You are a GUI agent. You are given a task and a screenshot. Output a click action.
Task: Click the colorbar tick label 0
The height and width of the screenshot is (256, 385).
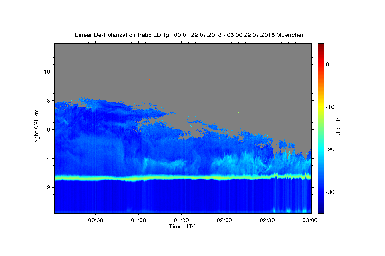(x=328, y=64)
